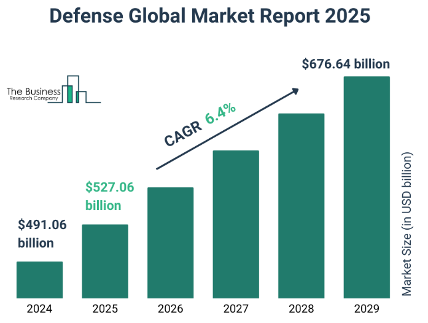Select the green $527.06 billion label
428x323 pixels.
pos(109,196)
